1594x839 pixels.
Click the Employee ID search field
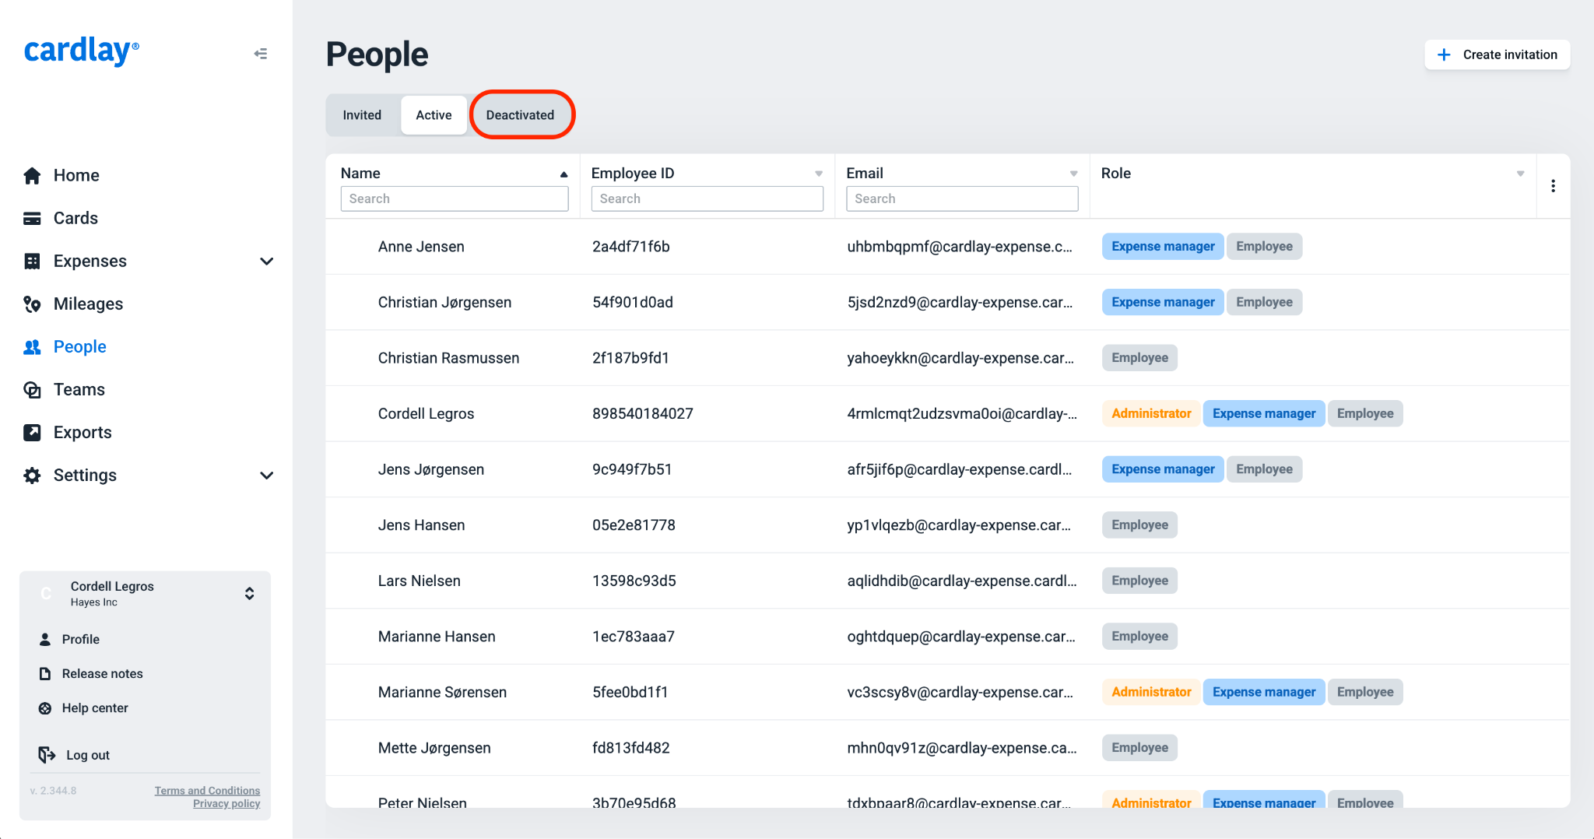[707, 198]
